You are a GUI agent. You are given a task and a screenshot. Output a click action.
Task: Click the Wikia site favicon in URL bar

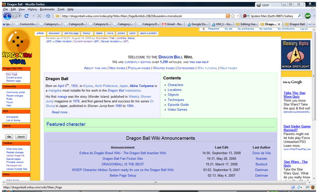(58, 16)
